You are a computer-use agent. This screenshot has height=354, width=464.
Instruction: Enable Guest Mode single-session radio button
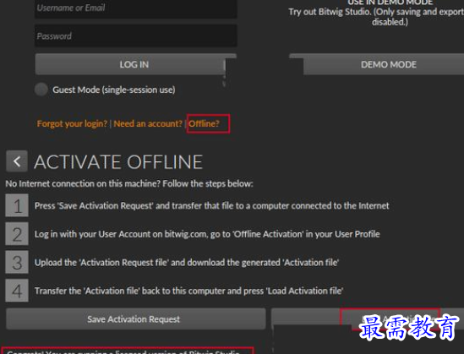pos(41,90)
